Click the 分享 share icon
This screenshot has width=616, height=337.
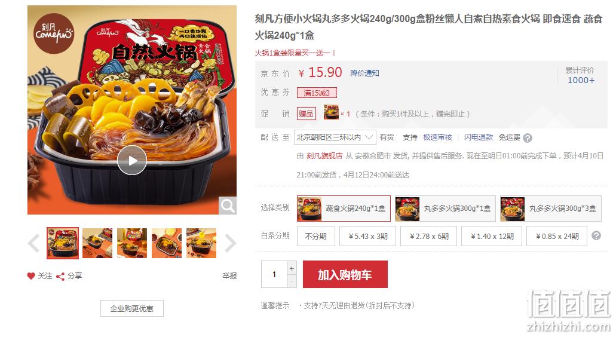[x=60, y=277]
